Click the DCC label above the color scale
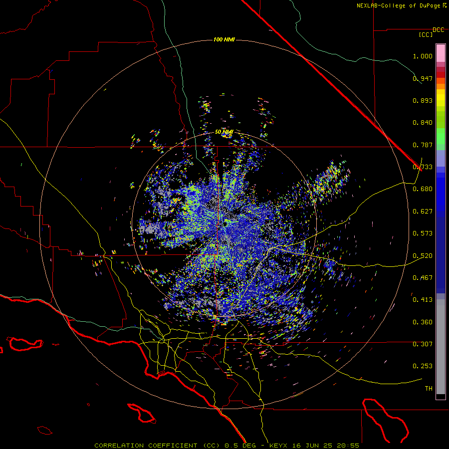 [439, 30]
